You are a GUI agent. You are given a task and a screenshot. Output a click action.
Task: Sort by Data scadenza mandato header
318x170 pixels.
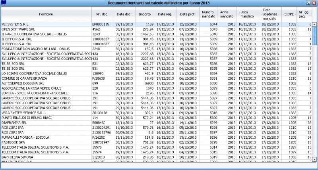270,14
